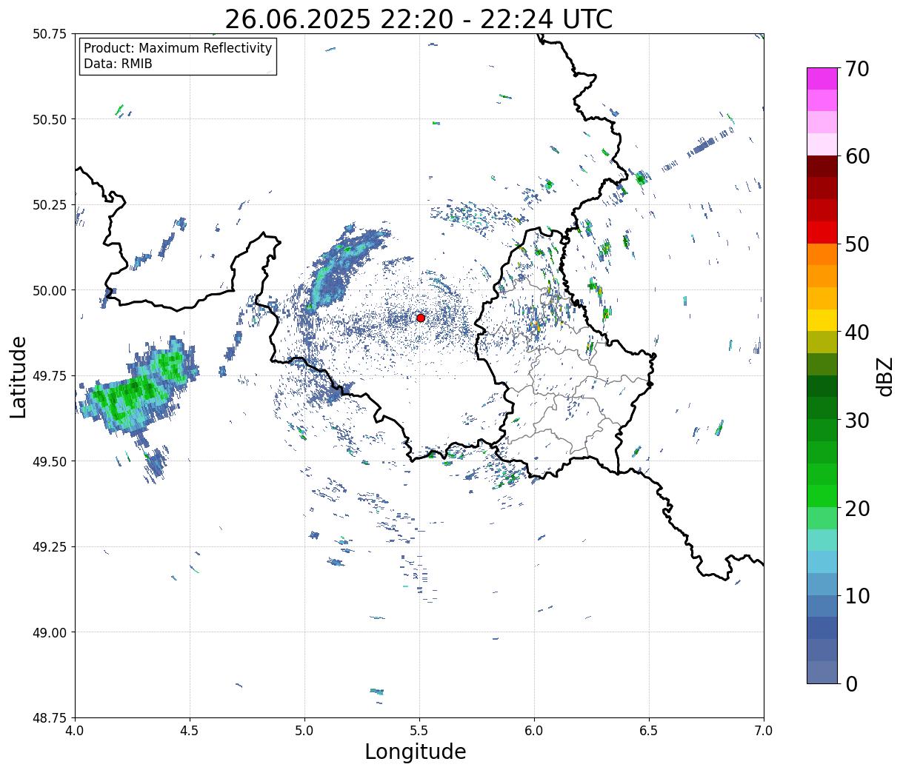Click the longitude tick label 5.5
903x770 pixels.
pyautogui.click(x=419, y=731)
